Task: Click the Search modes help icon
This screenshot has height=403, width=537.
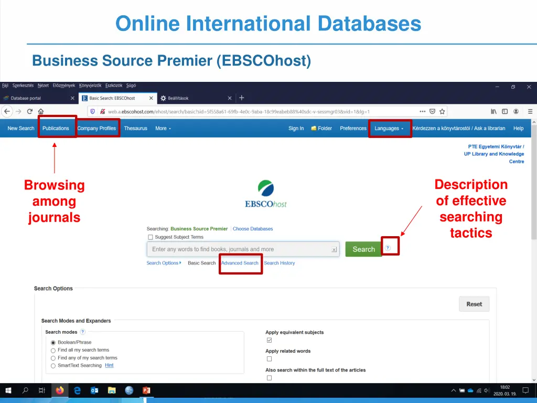Action: coord(82,332)
